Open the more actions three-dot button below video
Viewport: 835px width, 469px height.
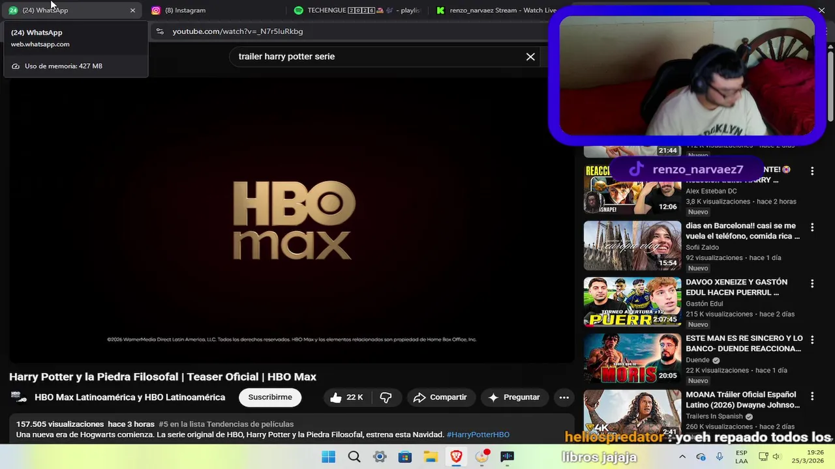(564, 397)
